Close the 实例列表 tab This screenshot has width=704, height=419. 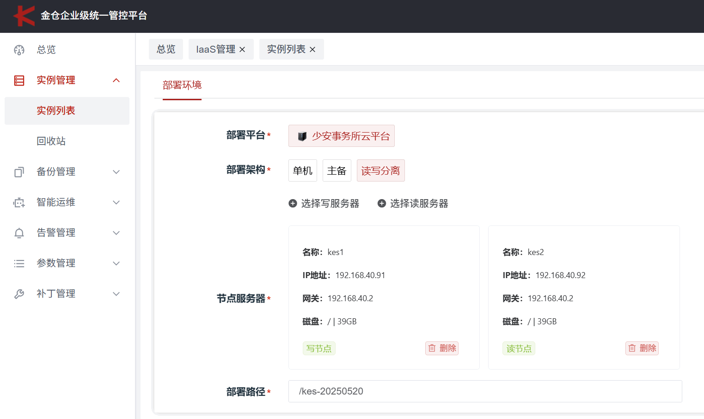coord(312,49)
